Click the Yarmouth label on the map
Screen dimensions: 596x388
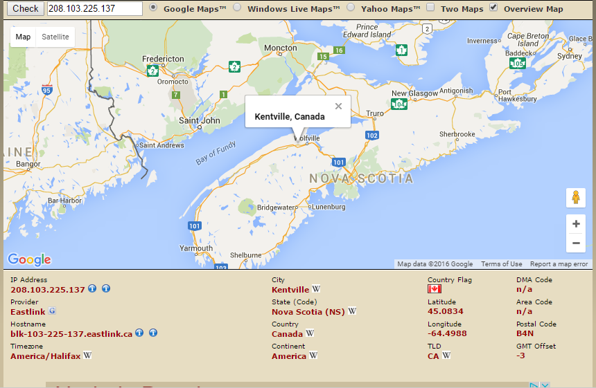(196, 248)
